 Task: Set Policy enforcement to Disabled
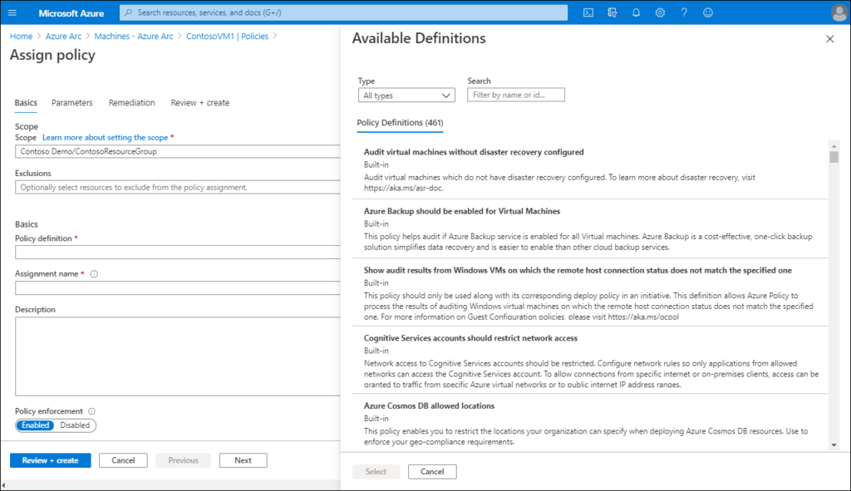[75, 425]
